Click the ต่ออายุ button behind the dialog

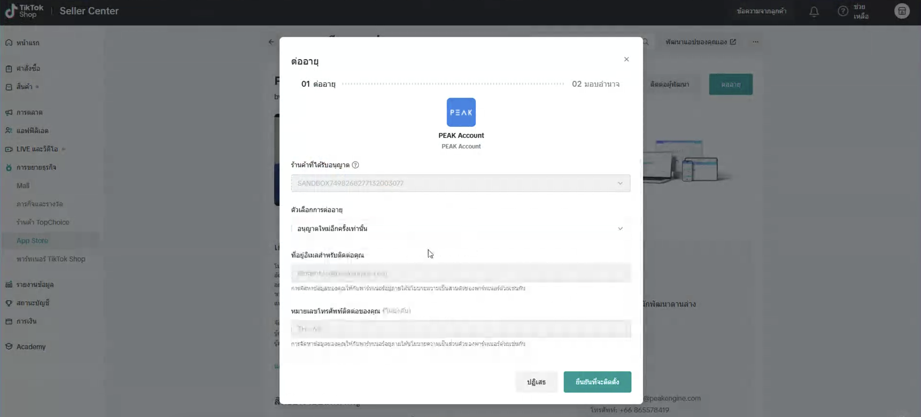point(731,84)
